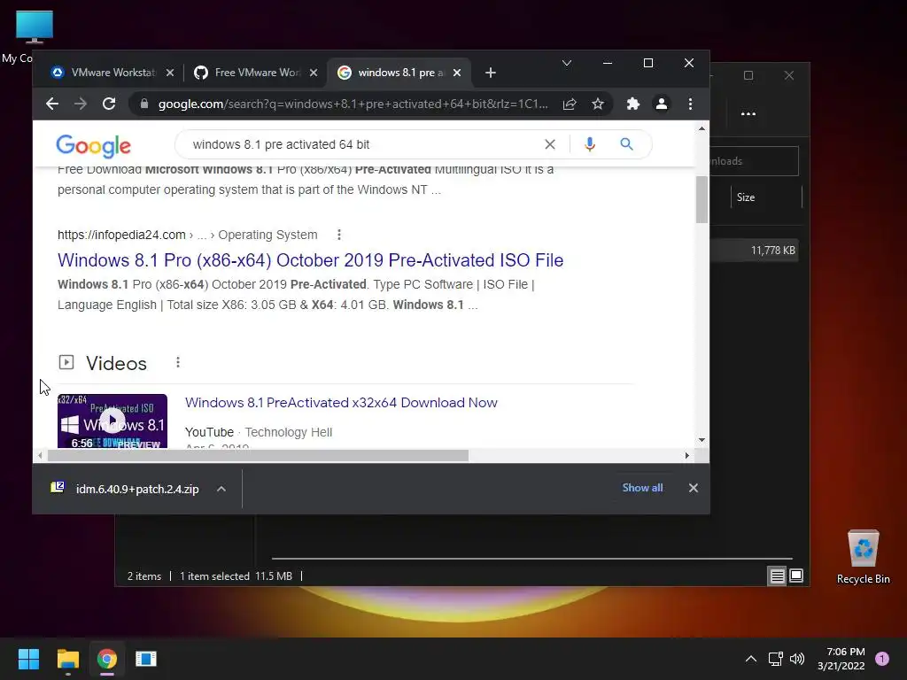
Task: Open a new Chrome tab
Action: [491, 73]
